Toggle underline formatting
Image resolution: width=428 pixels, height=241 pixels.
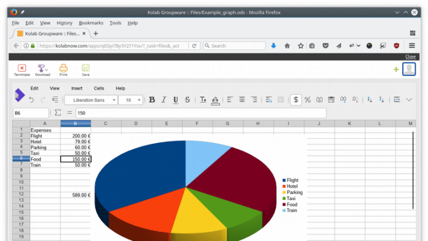(175, 100)
